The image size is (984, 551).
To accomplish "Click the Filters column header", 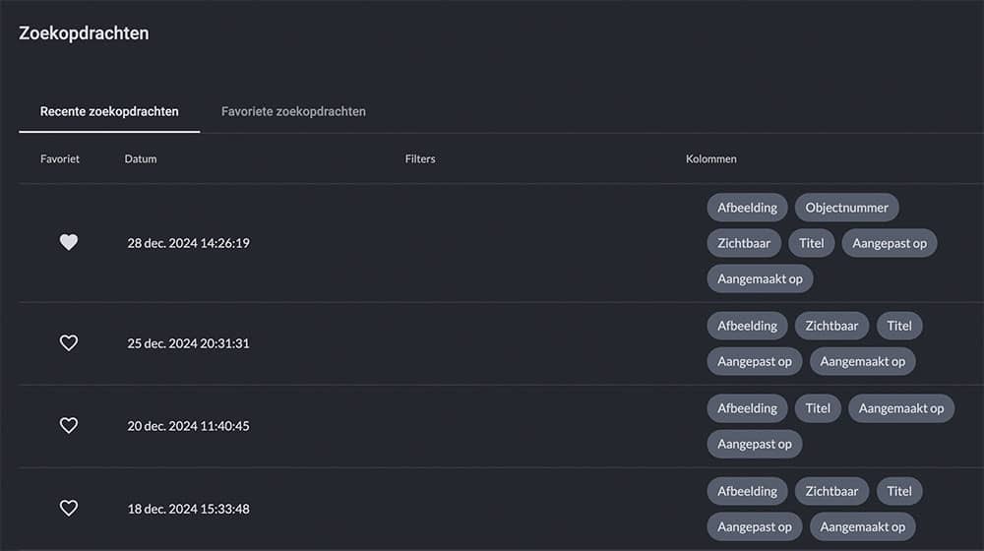I will pos(420,158).
